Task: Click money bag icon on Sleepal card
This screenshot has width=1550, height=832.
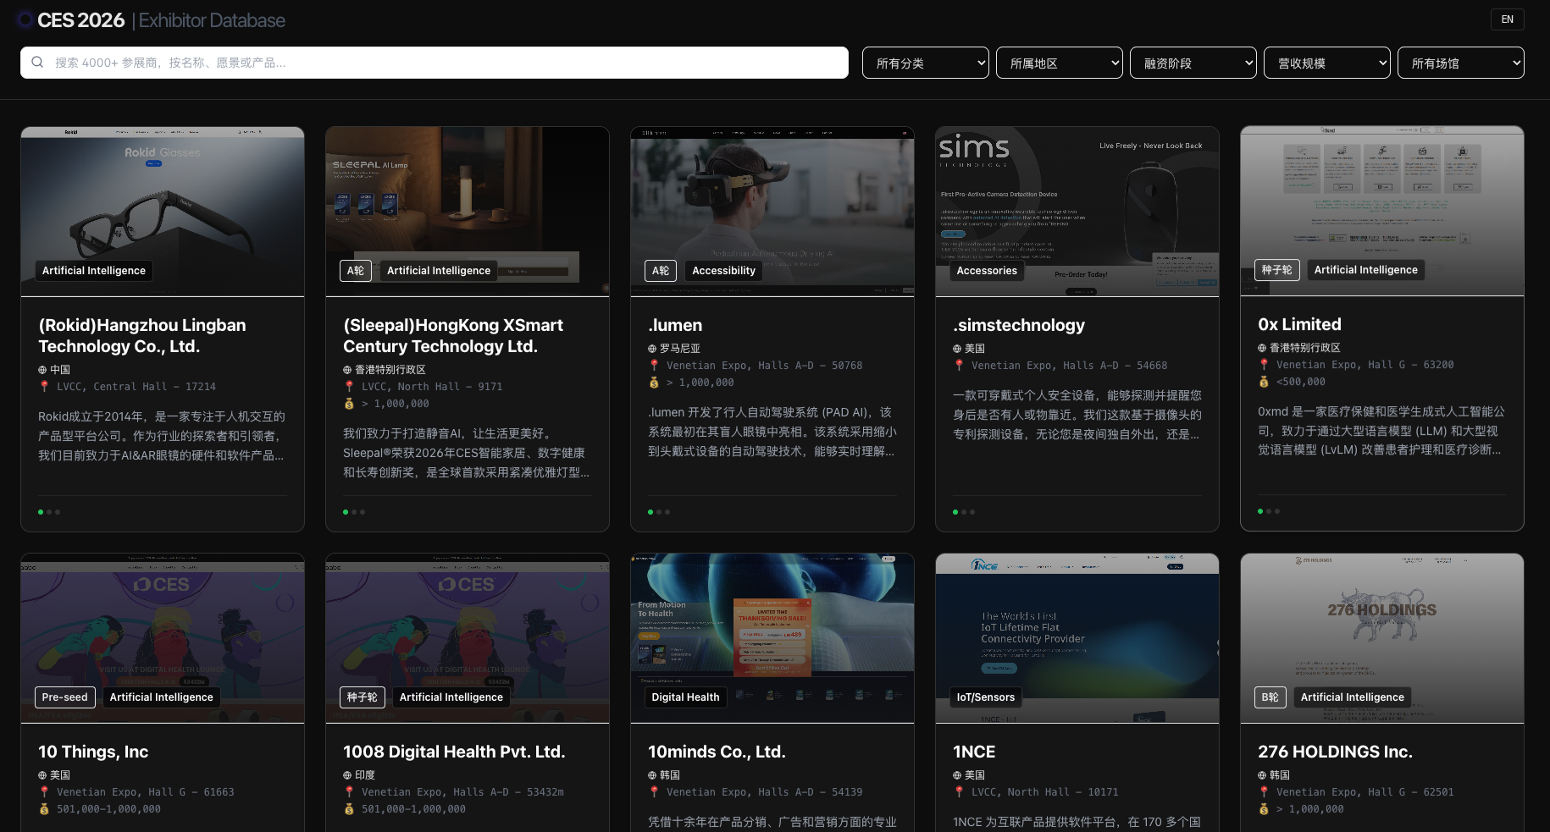Action: click(x=349, y=404)
